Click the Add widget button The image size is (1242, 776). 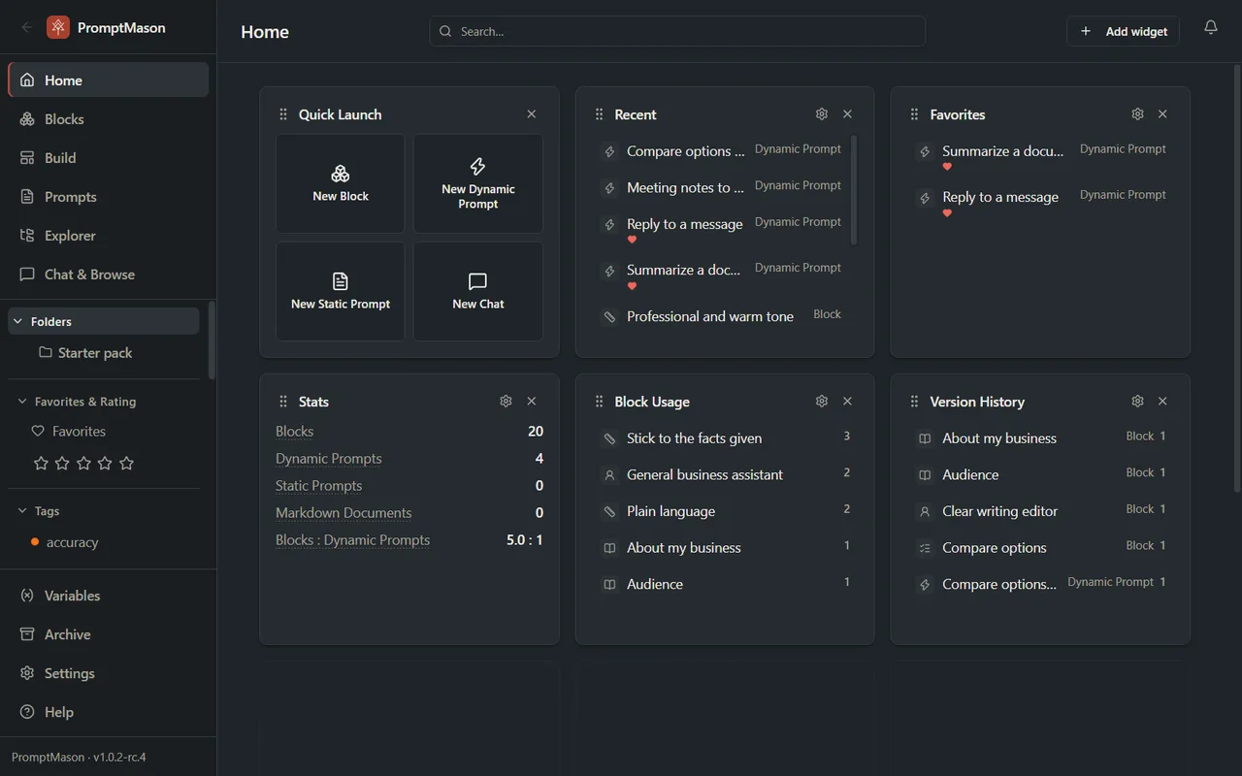(x=1123, y=31)
